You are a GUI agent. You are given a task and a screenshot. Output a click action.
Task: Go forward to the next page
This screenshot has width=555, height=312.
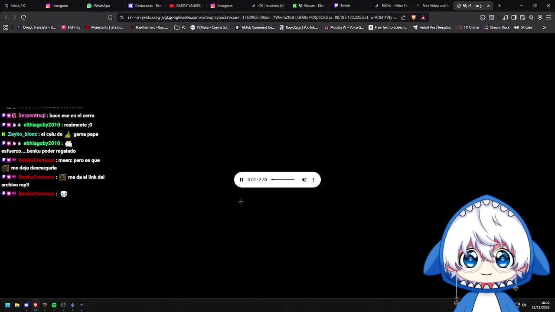[x=15, y=17]
